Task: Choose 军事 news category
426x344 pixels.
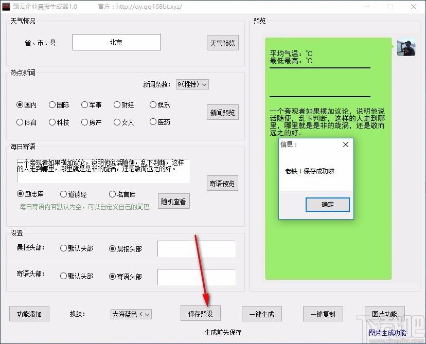Action: point(91,105)
